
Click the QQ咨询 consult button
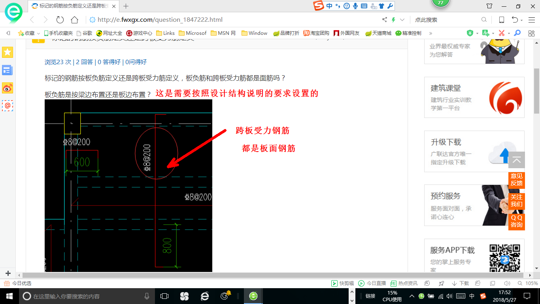coord(517,221)
